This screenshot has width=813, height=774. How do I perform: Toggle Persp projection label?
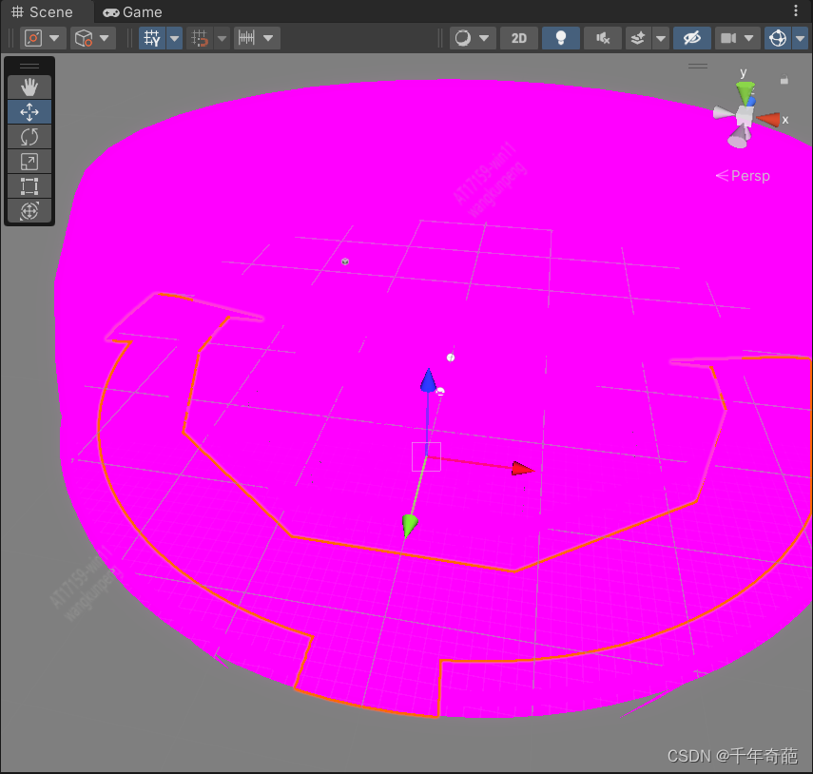[x=743, y=176]
